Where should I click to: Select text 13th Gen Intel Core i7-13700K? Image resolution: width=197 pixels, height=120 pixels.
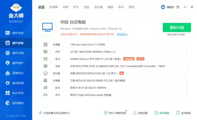point(87,45)
